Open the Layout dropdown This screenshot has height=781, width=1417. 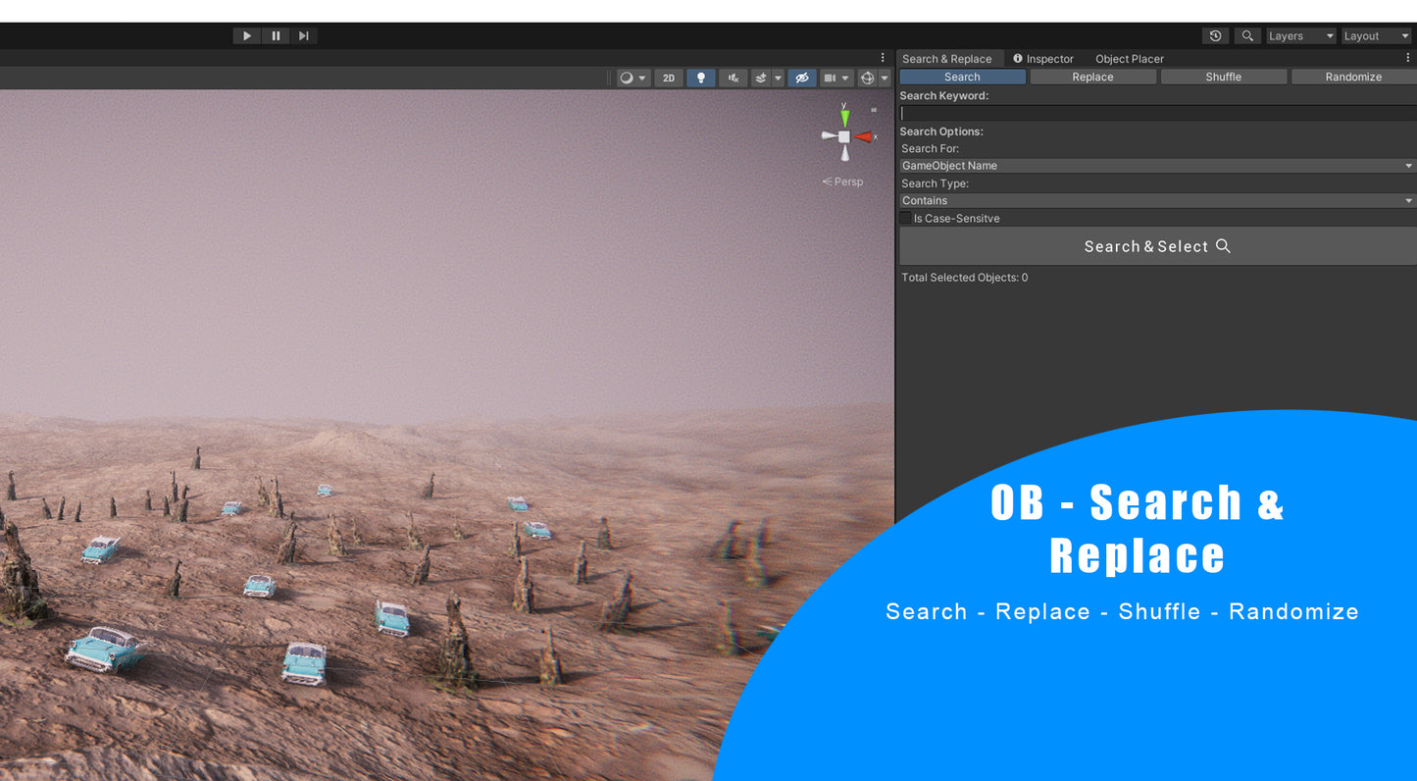(1376, 36)
